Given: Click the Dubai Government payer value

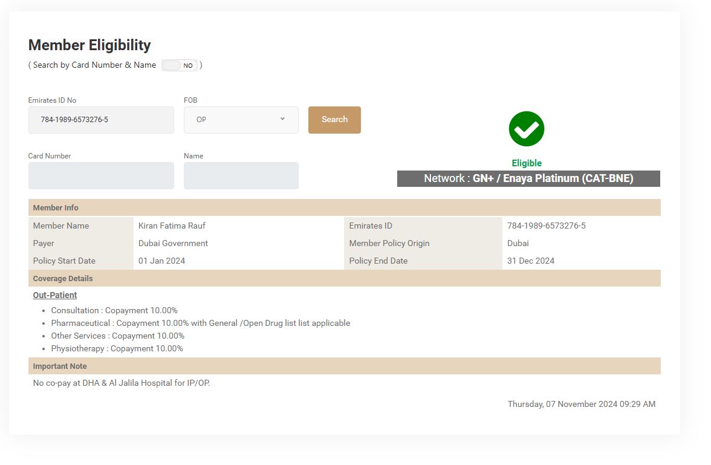Looking at the screenshot, I should coord(173,243).
